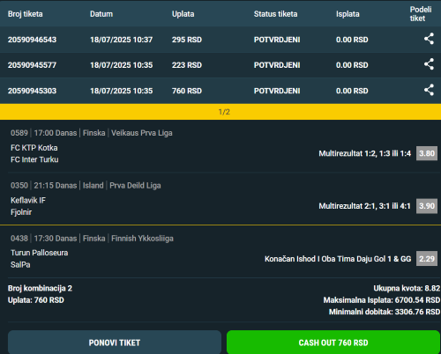Click the PONOVI TIKET button

point(115,343)
